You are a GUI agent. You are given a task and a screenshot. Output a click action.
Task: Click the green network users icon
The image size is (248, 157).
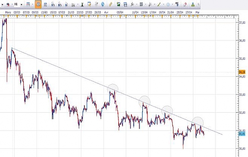193,5
